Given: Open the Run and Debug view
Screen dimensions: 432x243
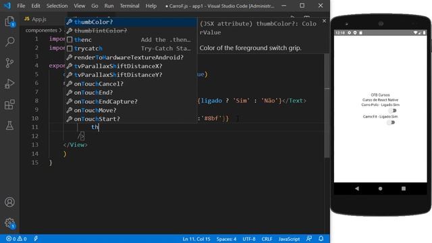Looking at the screenshot, I should pos(9,84).
